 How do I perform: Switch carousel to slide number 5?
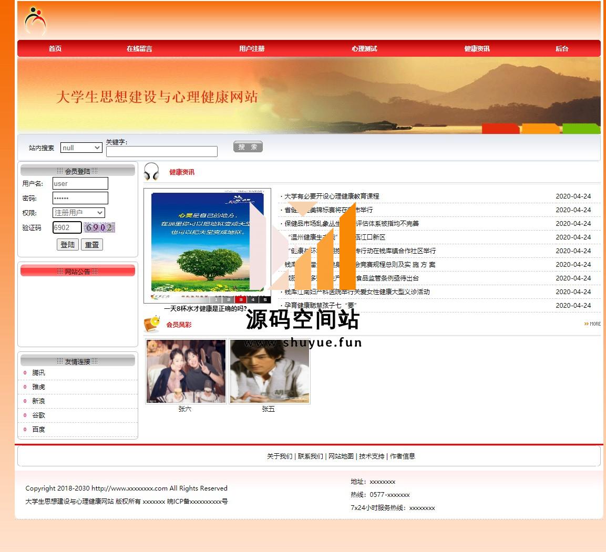click(x=265, y=299)
